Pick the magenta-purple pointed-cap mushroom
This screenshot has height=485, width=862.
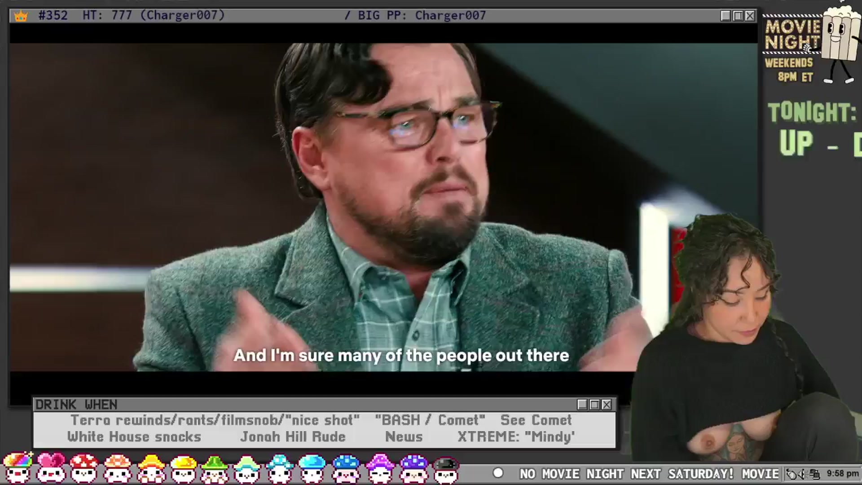380,467
